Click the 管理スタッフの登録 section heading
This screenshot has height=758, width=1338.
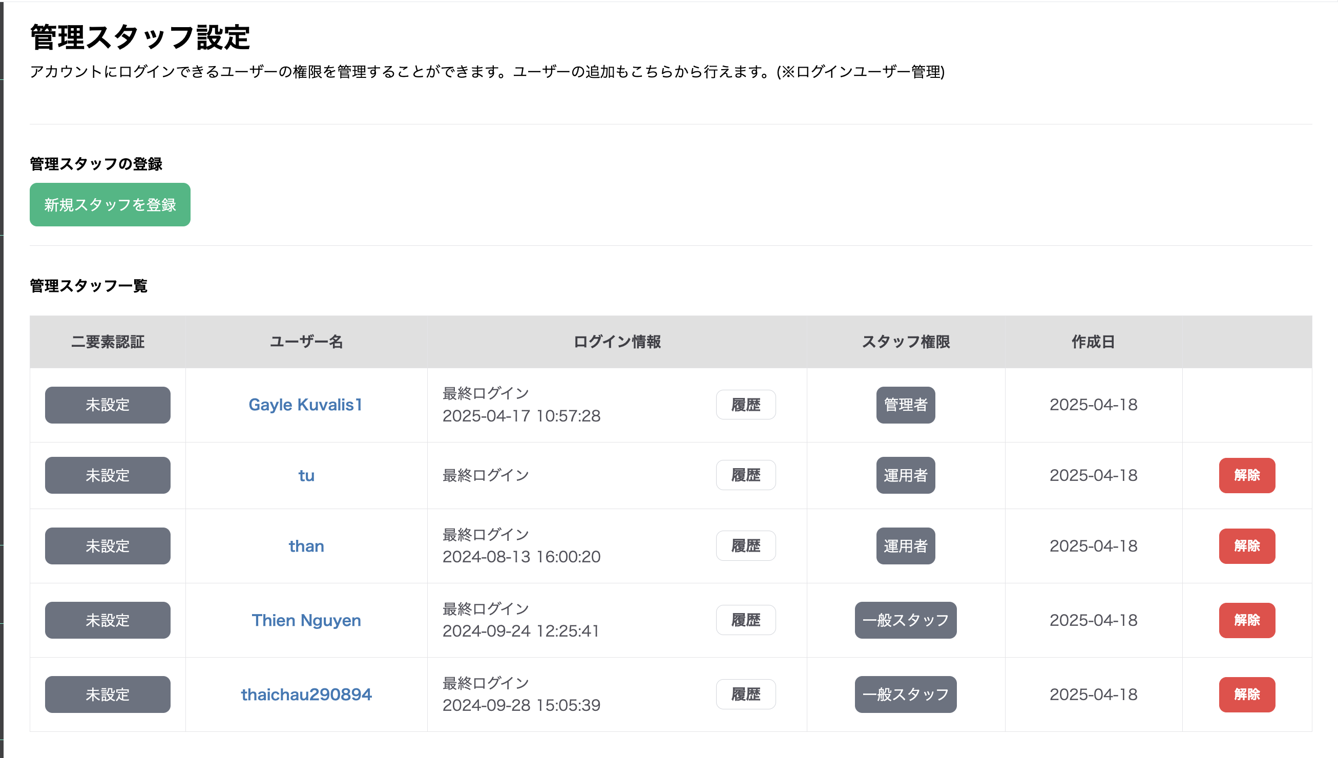pyautogui.click(x=96, y=164)
